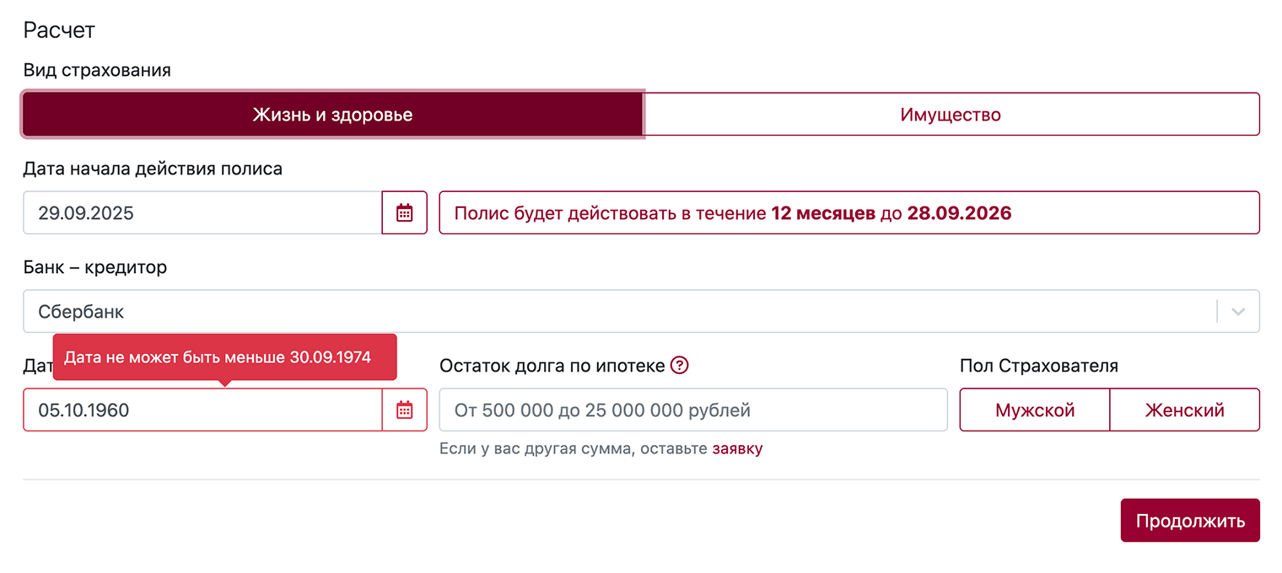Select the Женский gender option
1282x573 pixels.
[x=1184, y=410]
